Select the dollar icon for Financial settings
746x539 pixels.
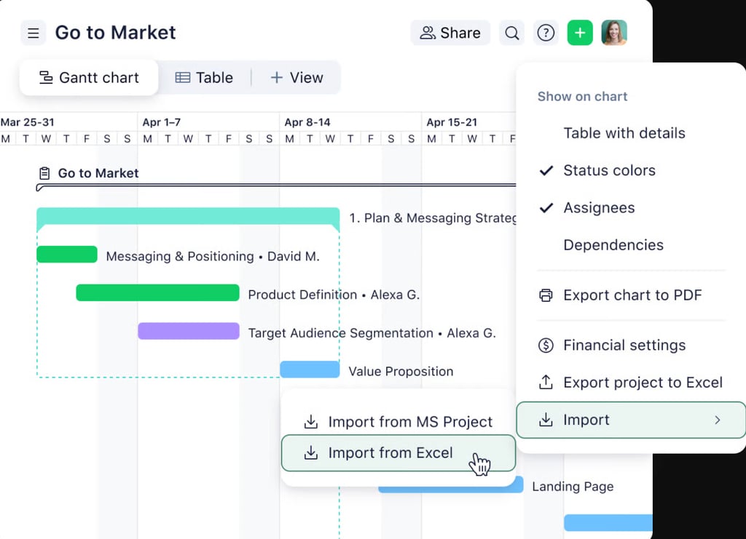tap(546, 345)
